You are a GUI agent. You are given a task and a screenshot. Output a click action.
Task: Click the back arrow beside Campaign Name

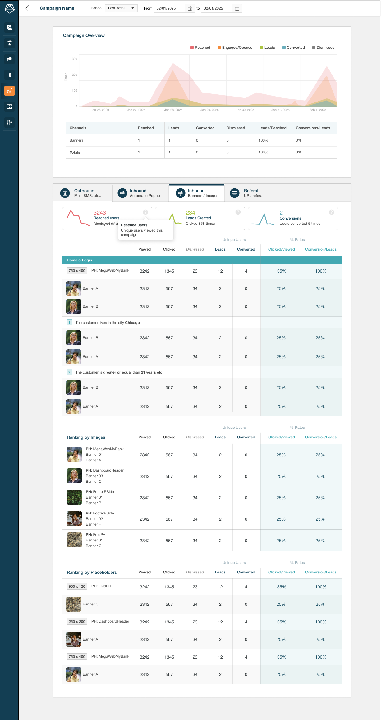point(27,8)
